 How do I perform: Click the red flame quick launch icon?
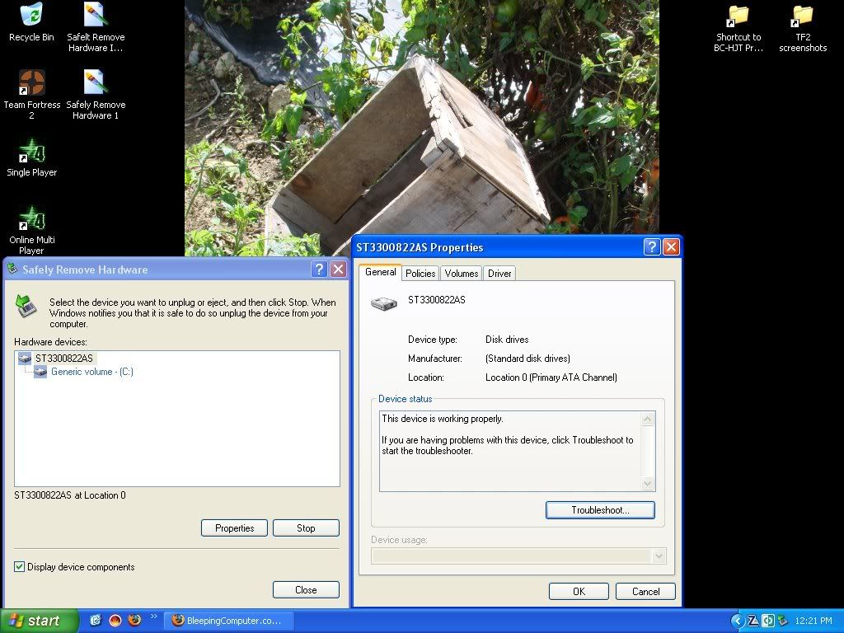coord(115,620)
